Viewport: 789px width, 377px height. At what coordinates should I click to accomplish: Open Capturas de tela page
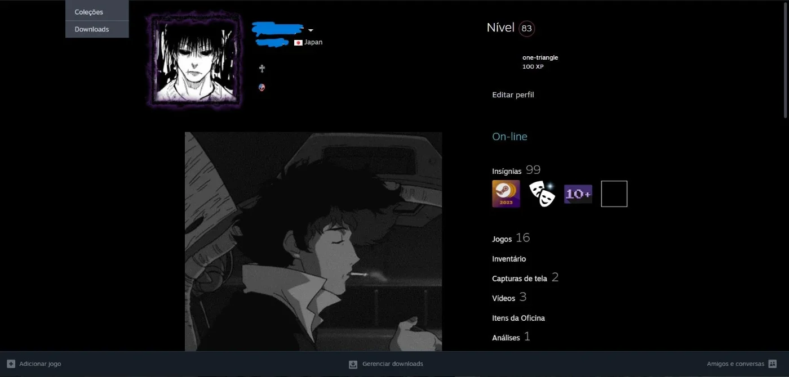pos(520,279)
